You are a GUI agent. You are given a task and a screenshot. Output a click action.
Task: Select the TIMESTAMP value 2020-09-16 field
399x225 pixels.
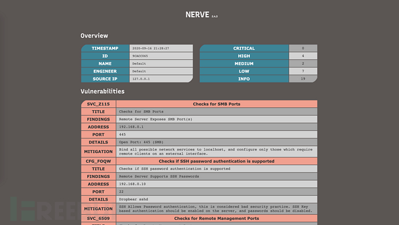click(161, 48)
